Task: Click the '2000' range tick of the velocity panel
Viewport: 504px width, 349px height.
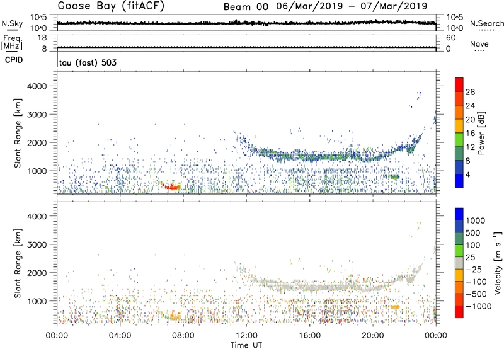Action: coord(37,273)
